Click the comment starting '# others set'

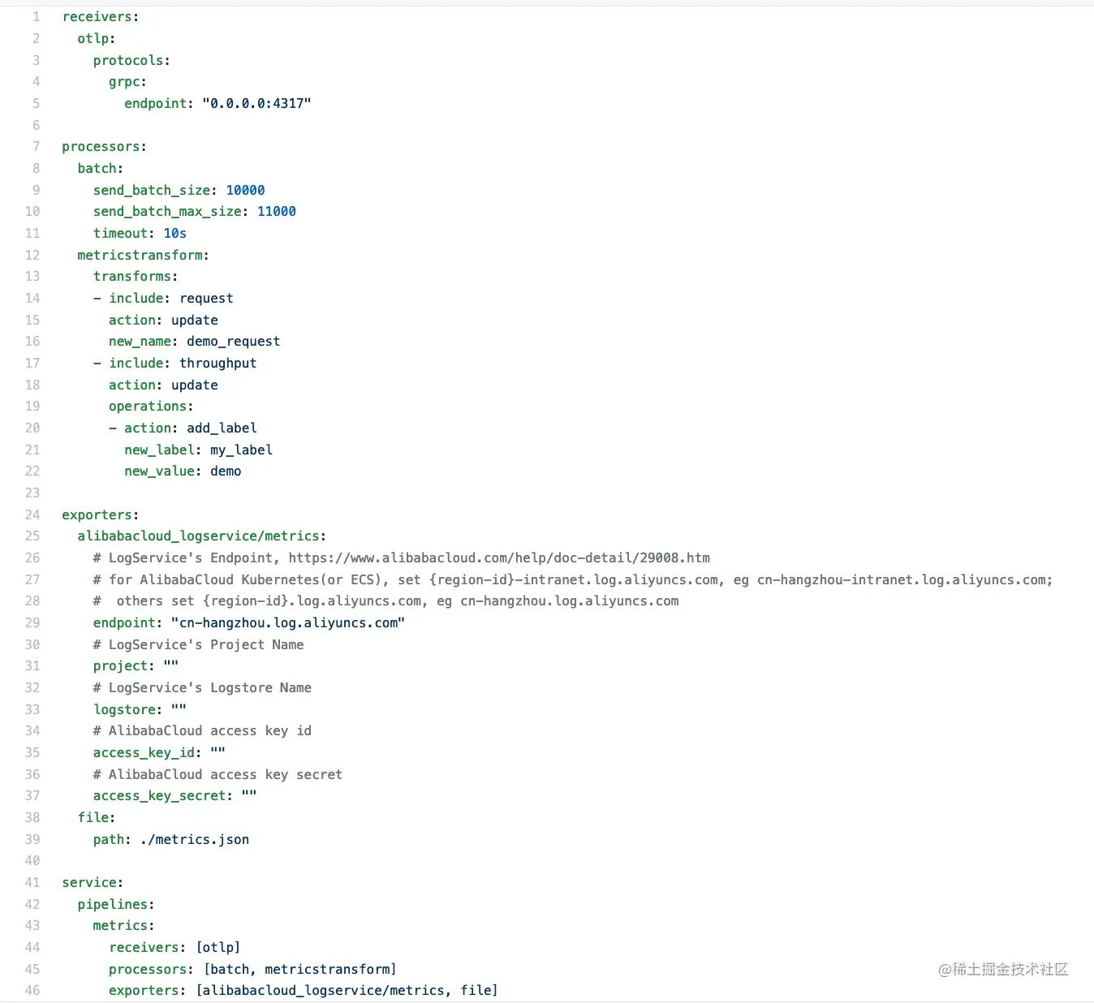point(385,601)
